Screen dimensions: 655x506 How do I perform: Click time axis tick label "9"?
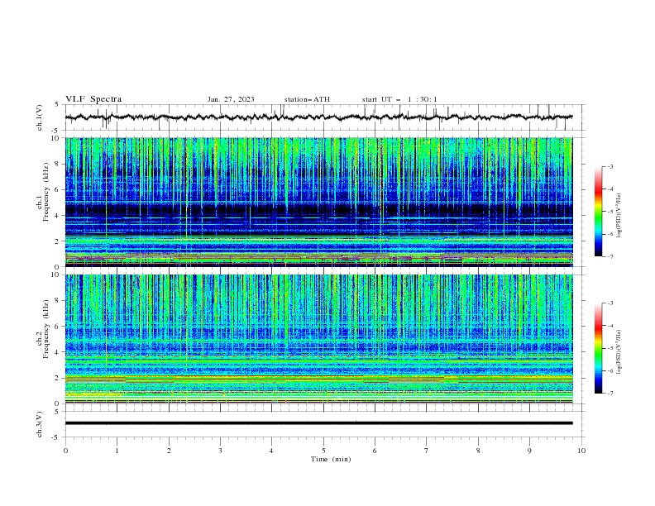(529, 451)
